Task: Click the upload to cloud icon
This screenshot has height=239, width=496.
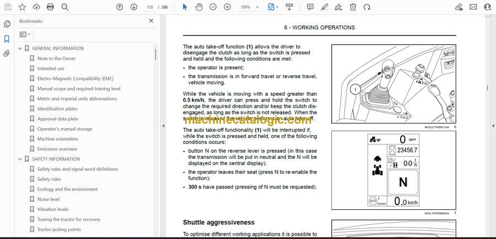Action: pos(36,7)
